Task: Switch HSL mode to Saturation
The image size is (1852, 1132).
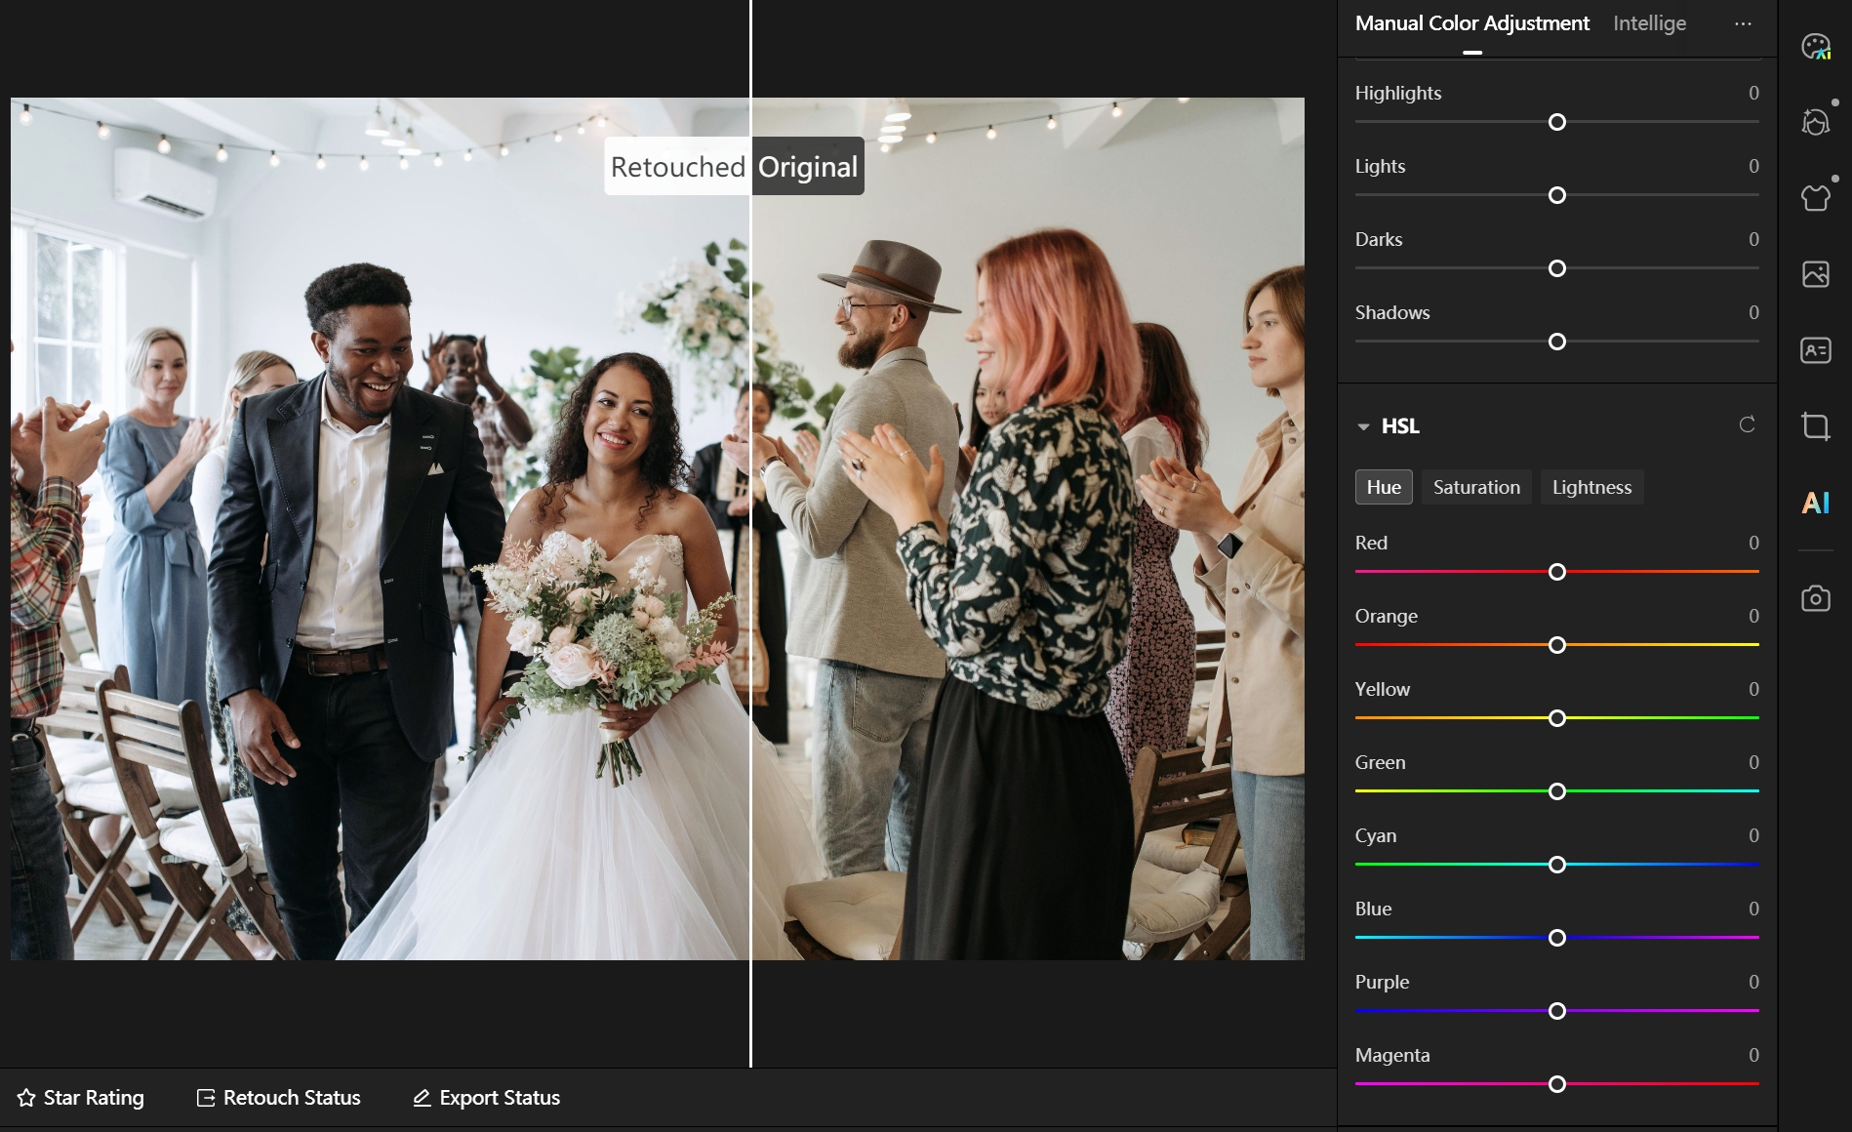Action: pos(1475,487)
